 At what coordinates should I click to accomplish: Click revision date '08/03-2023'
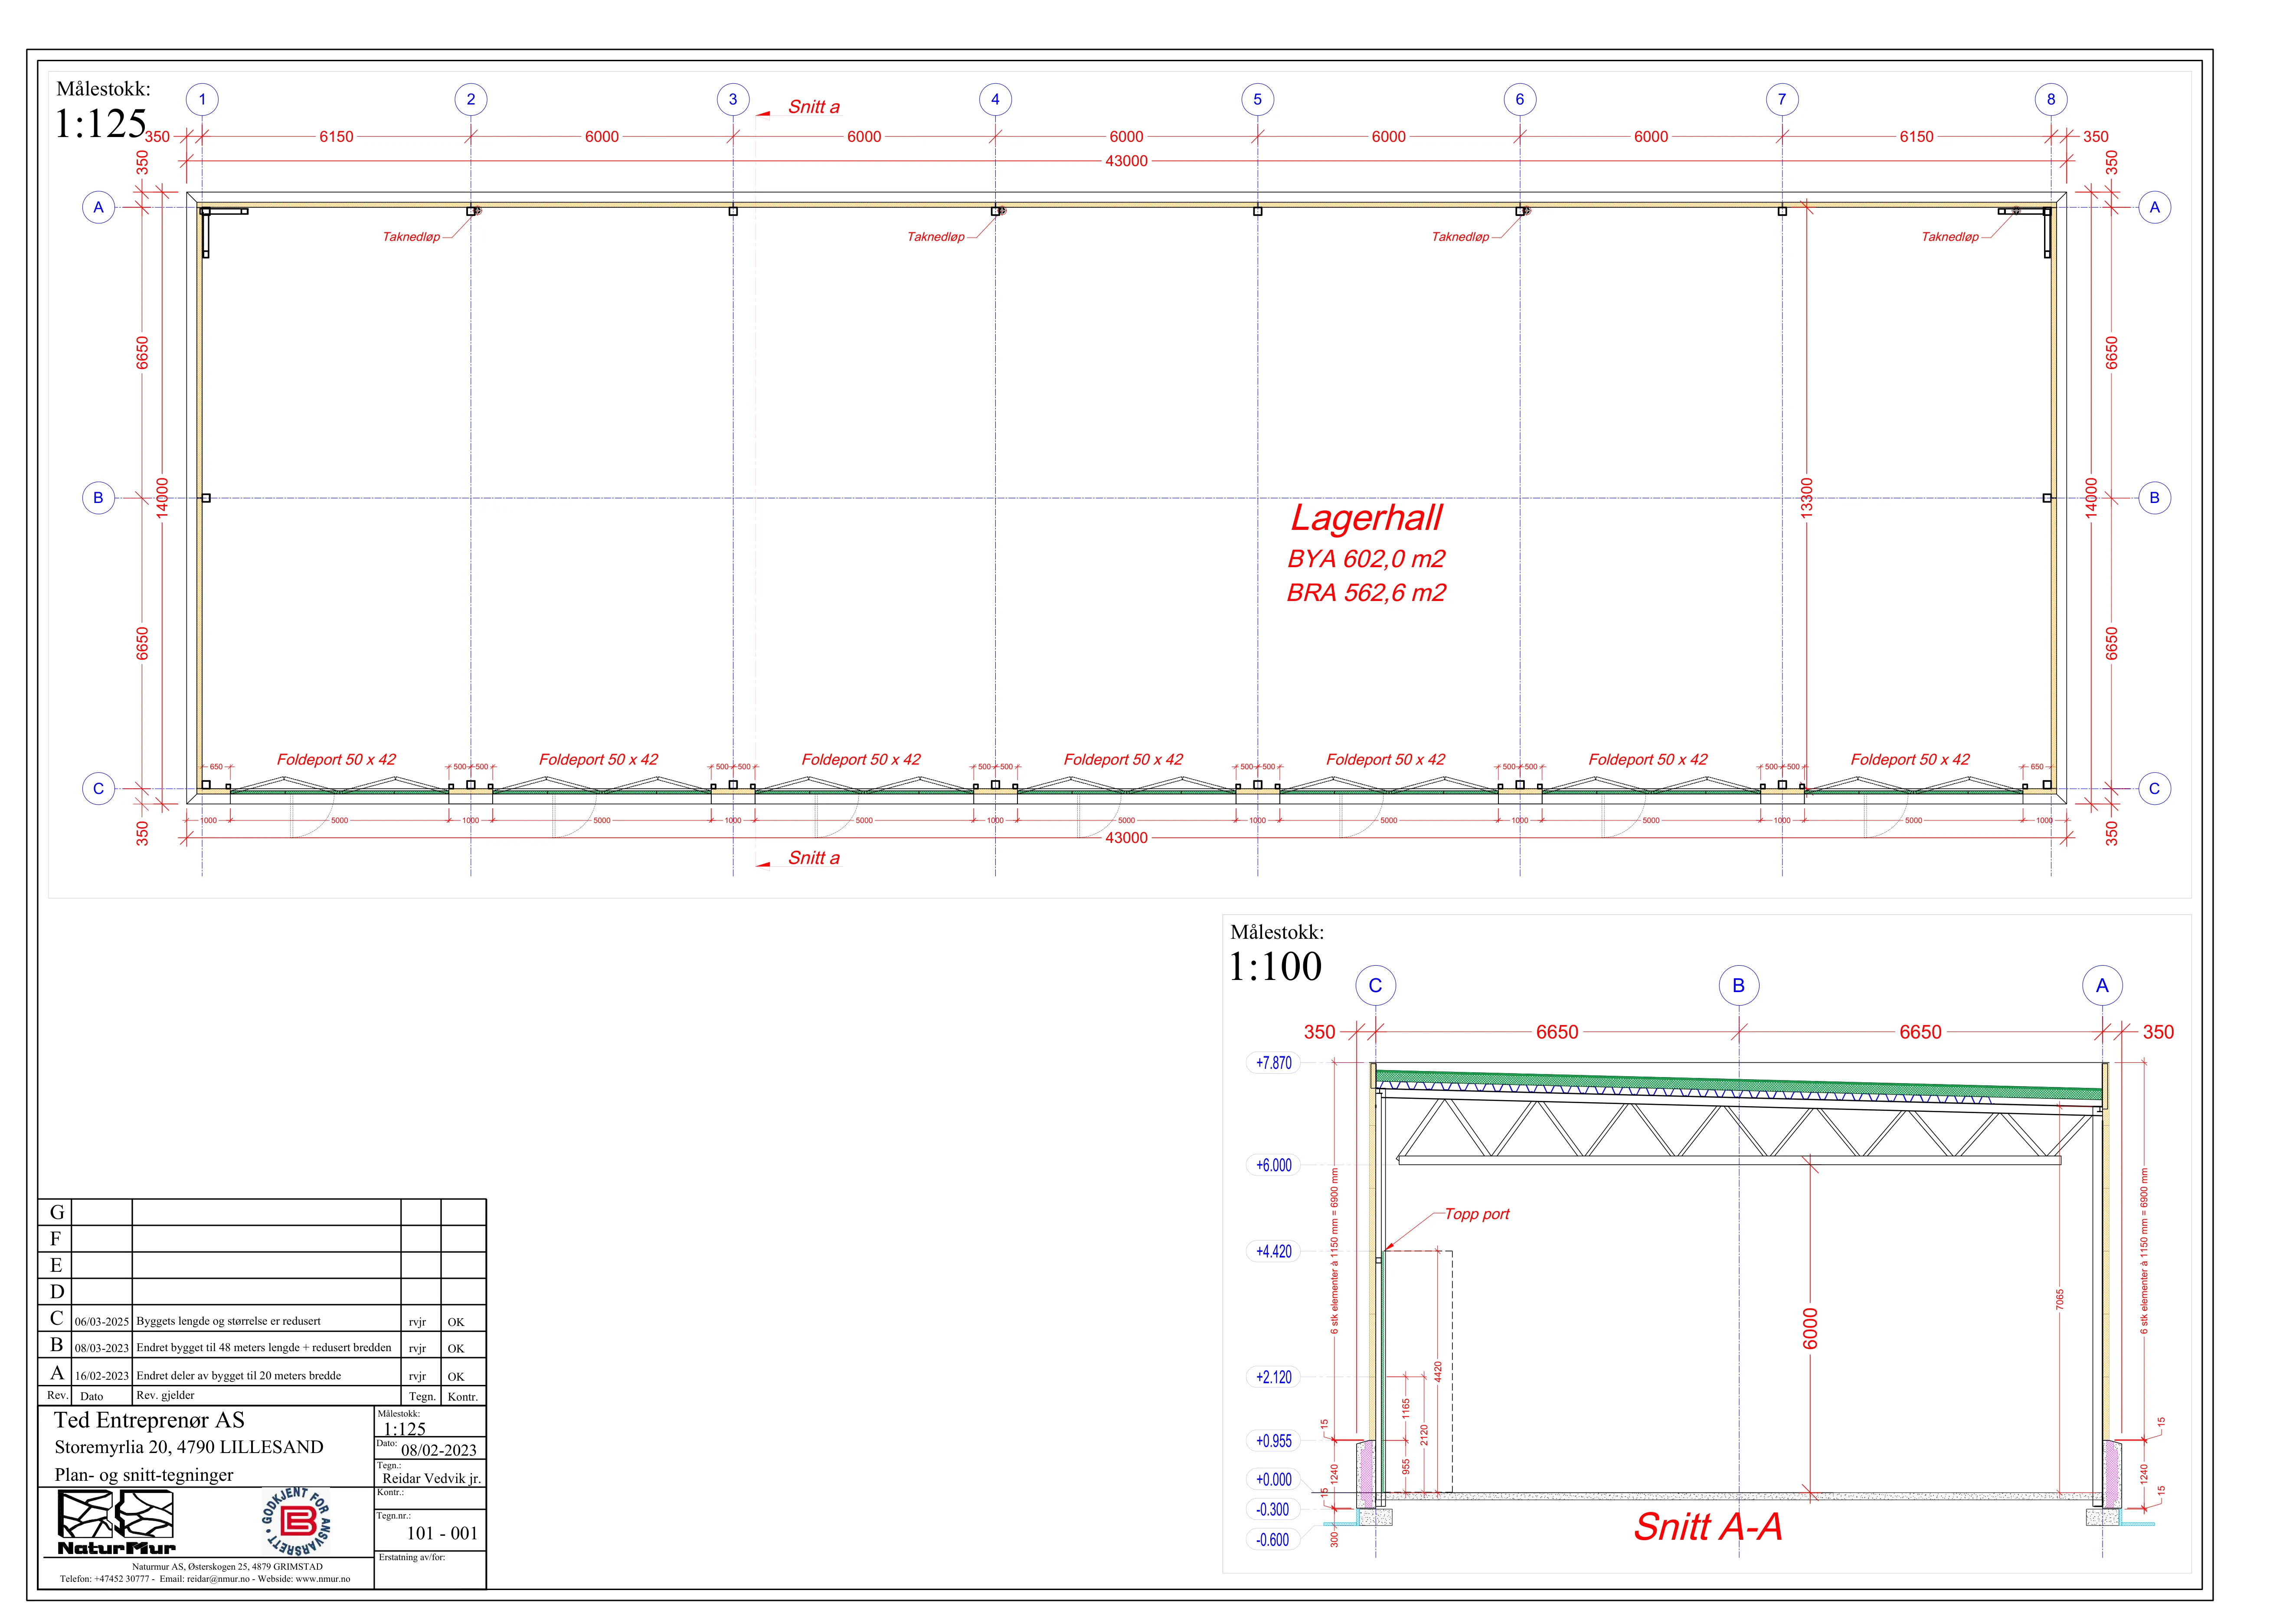(x=102, y=1348)
